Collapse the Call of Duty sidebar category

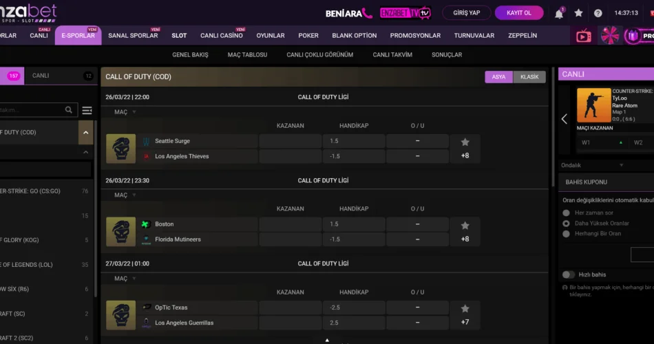point(85,133)
